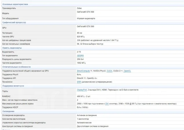Viewport: 184px width, 130px height.
Task: Click the DSR technology link
Action: pos(79,82)
